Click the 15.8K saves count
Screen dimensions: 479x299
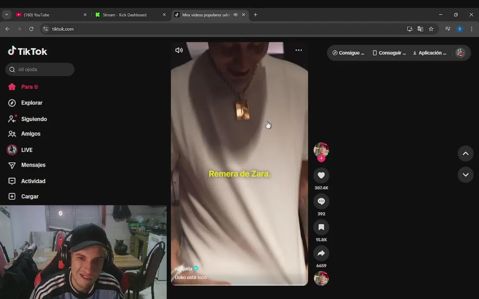[x=321, y=240]
